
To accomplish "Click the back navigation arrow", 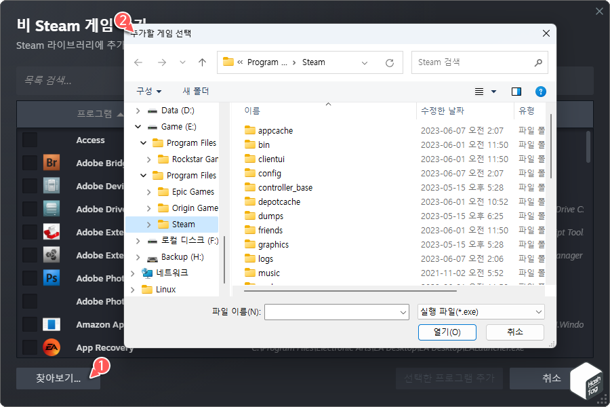I will [x=139, y=62].
